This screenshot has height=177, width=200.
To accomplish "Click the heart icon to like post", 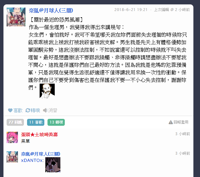I will 10,110.
